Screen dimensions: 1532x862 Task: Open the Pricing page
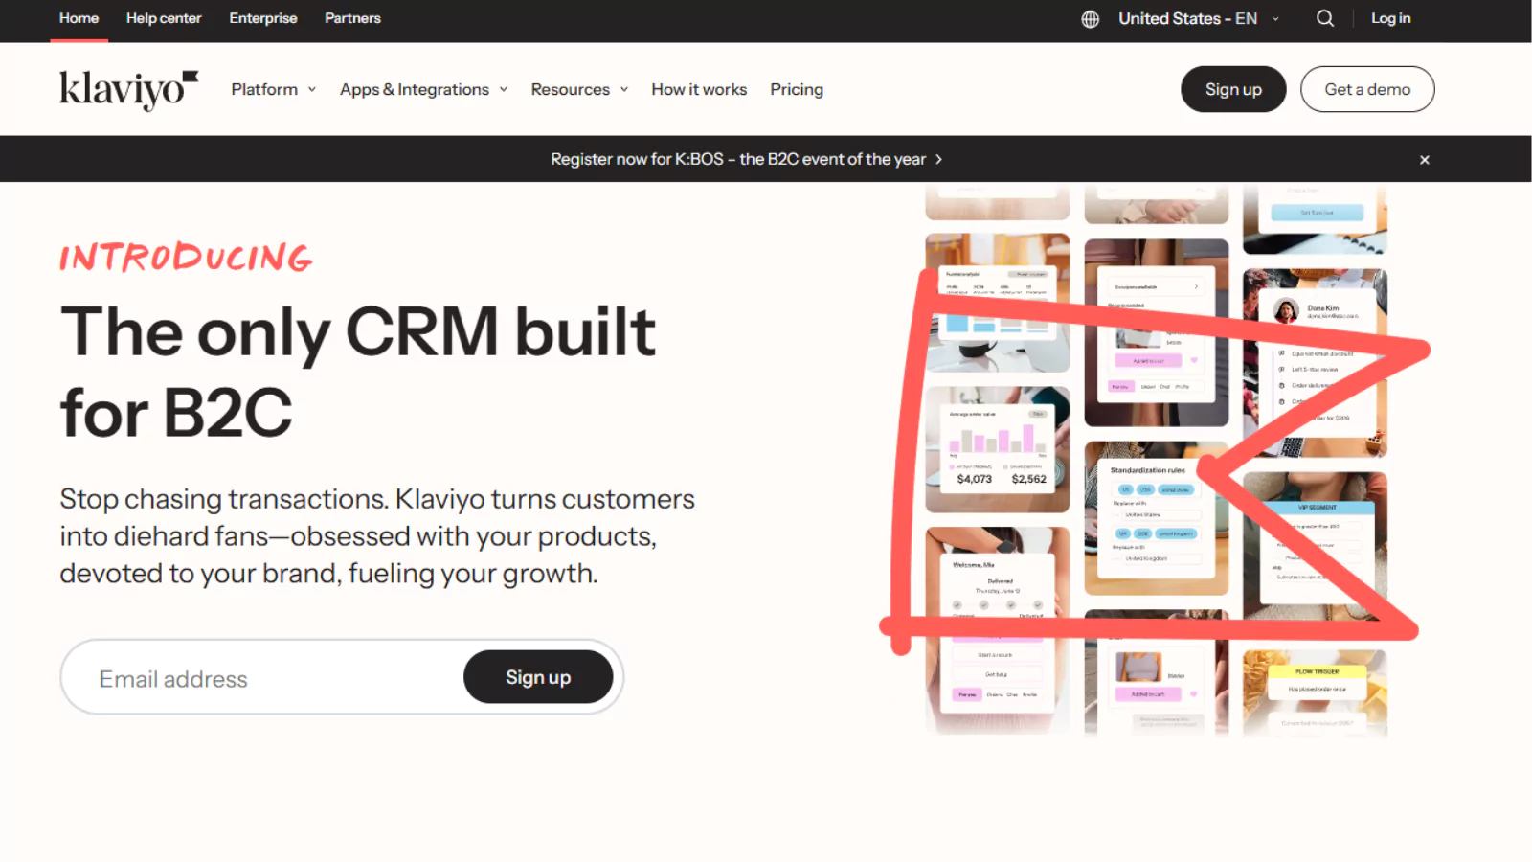[x=797, y=89]
